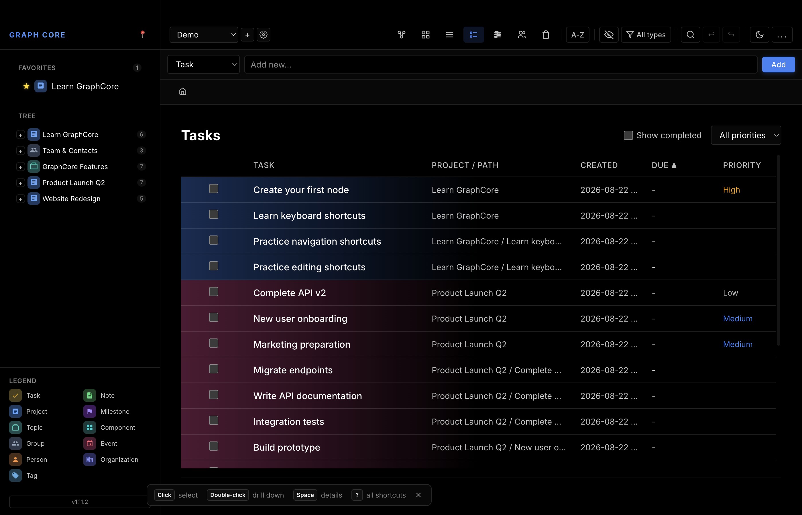Enable the Show completed checkbox
This screenshot has height=515, width=802.
(x=628, y=135)
